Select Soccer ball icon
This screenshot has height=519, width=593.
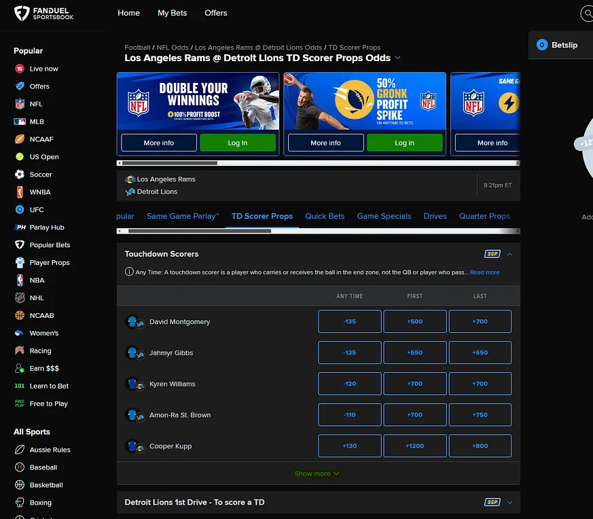tap(20, 175)
